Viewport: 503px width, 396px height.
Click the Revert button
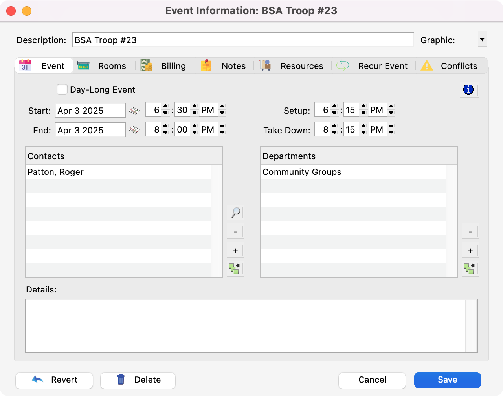[54, 380]
